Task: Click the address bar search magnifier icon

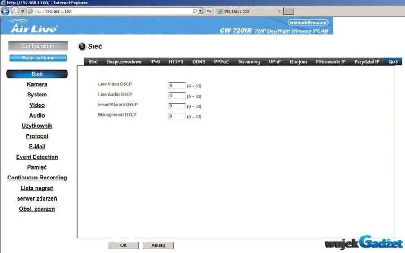Action: (194, 11)
